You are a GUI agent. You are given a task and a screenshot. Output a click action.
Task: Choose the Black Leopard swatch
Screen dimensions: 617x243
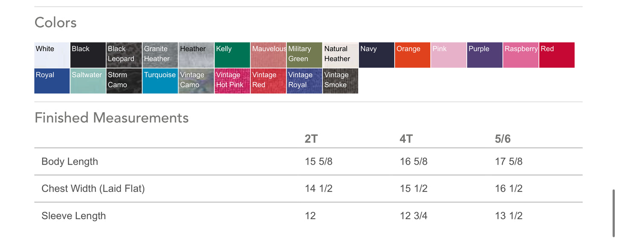tap(124, 55)
